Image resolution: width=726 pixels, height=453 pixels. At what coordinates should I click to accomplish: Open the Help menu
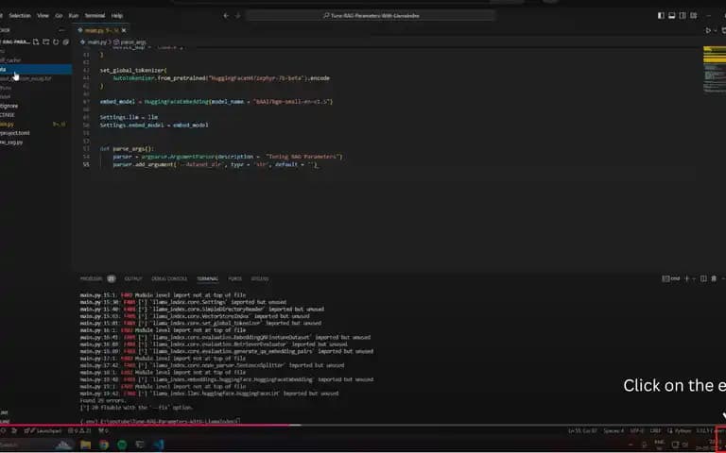(116, 16)
